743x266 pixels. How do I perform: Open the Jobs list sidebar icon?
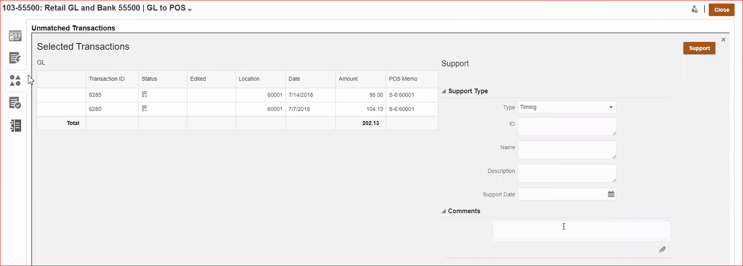pyautogui.click(x=15, y=125)
